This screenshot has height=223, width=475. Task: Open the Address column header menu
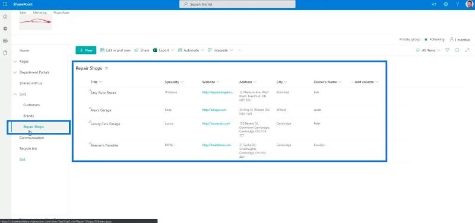pos(248,82)
